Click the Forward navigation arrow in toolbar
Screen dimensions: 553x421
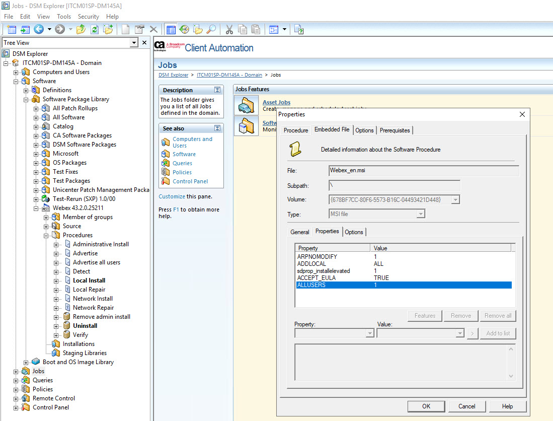pyautogui.click(x=60, y=29)
